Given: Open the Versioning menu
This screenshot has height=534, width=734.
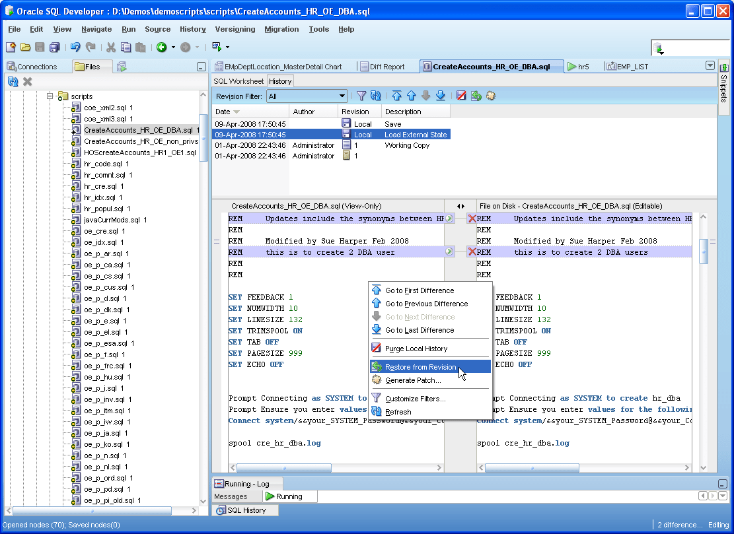Looking at the screenshot, I should point(235,29).
